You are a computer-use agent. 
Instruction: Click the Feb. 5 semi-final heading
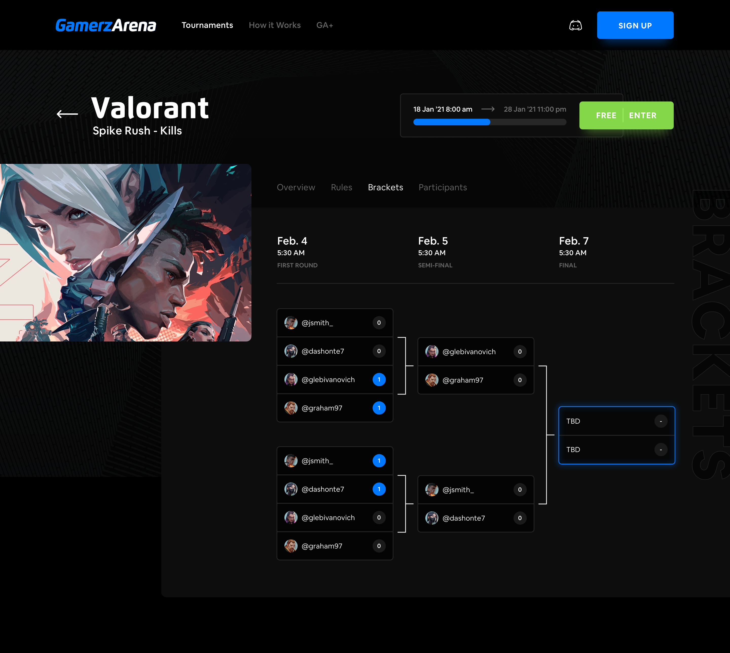433,241
